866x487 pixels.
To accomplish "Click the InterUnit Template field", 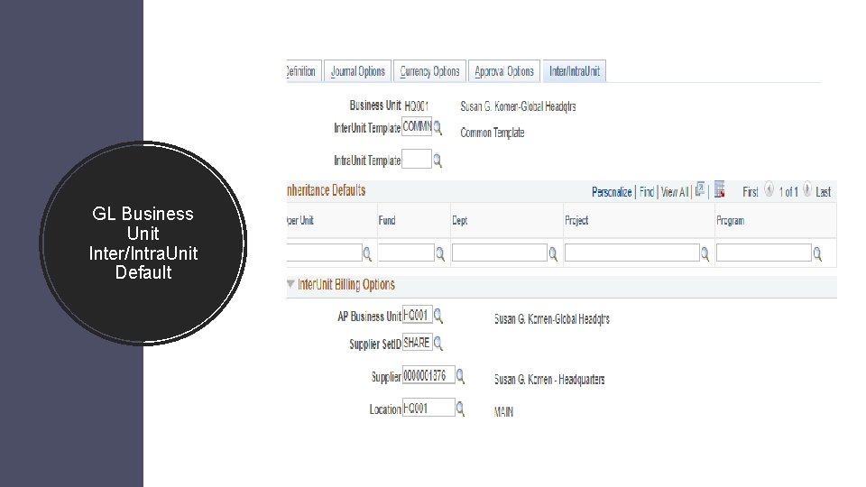I will [417, 127].
